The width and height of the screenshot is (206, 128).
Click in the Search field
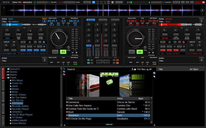point(104,69)
